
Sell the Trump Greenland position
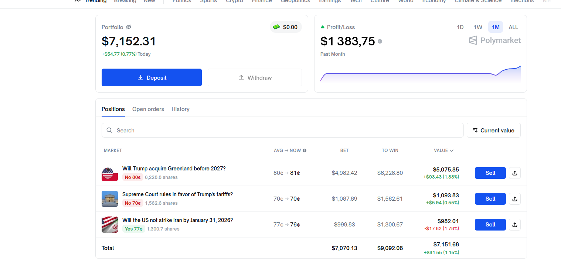tap(490, 173)
